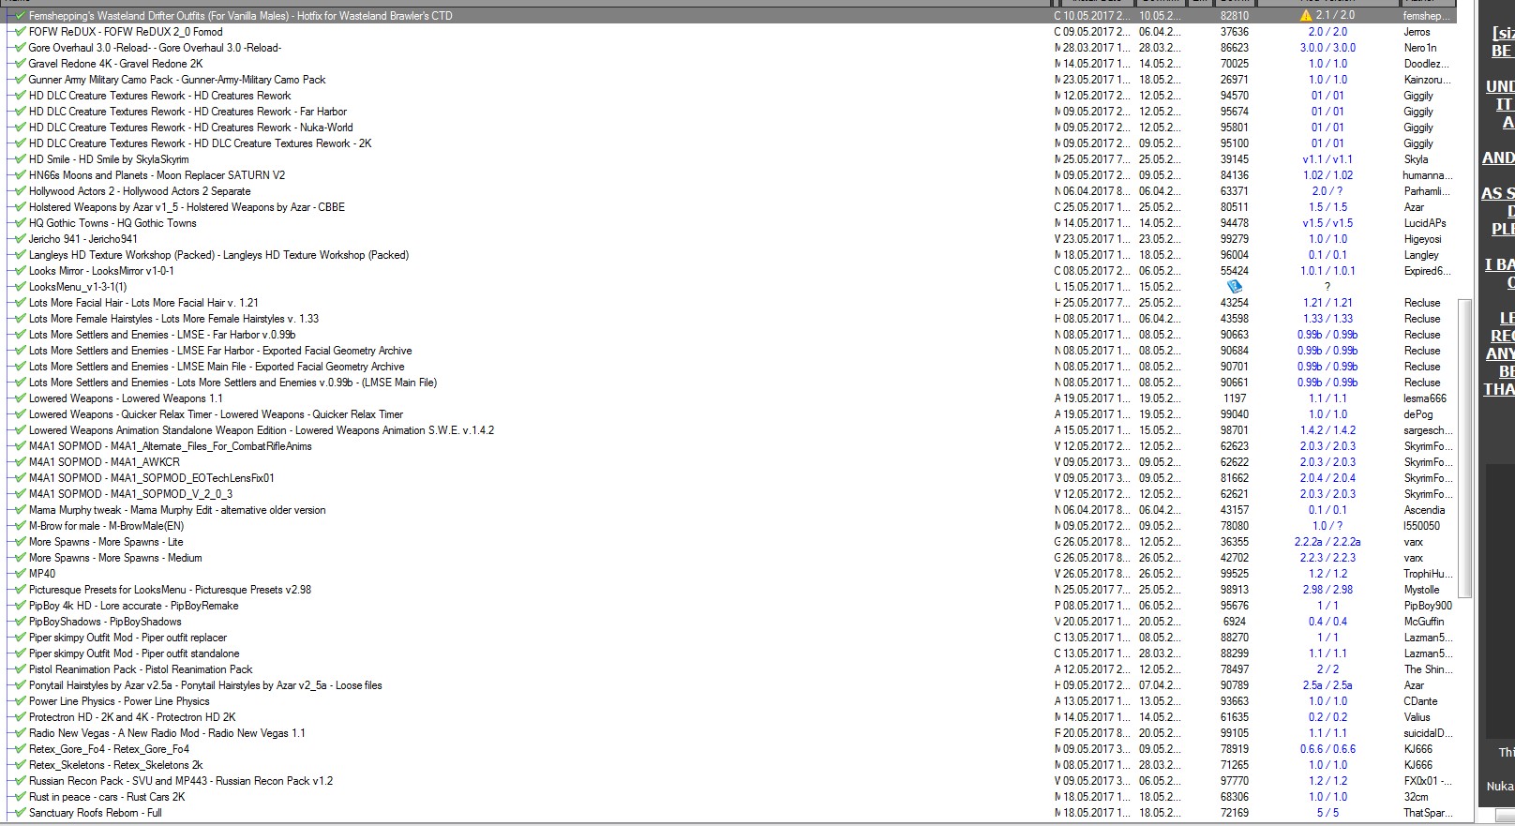Select Piper outfit replacer mod
The image size is (1515, 826).
(127, 638)
